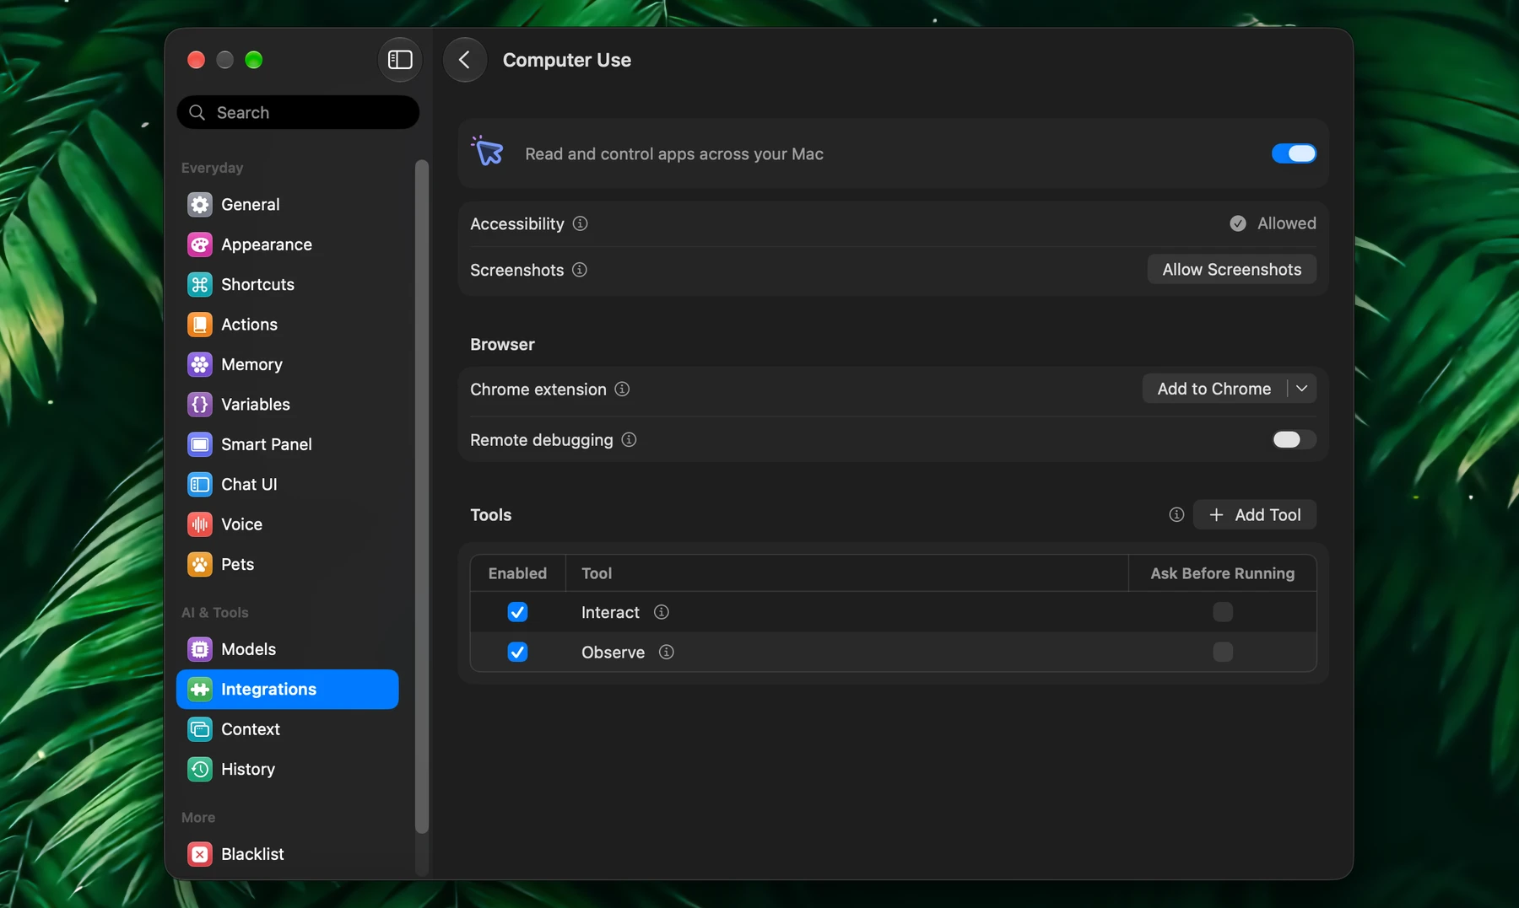Select Integrations in the sidebar
1519x908 pixels.
coord(287,689)
